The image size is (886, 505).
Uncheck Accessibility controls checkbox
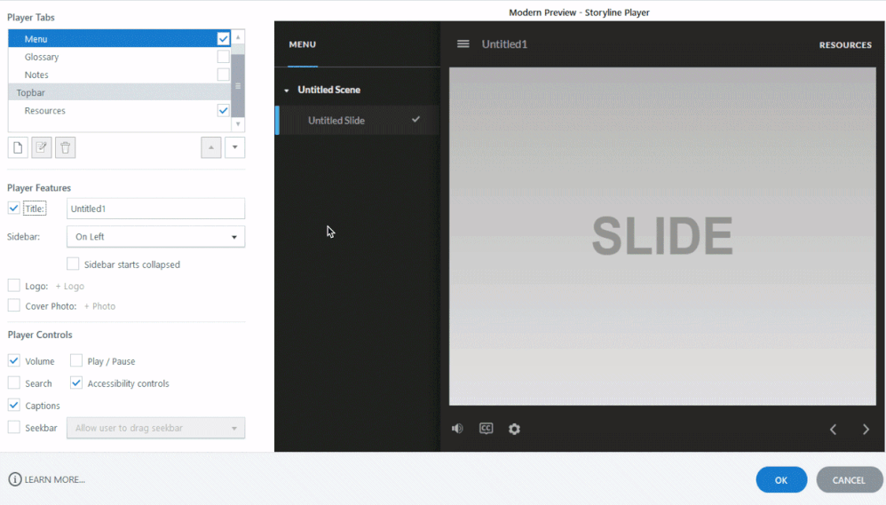pyautogui.click(x=76, y=383)
